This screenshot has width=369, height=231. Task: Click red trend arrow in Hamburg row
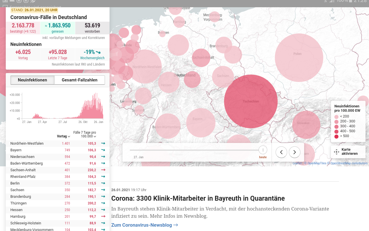point(103,217)
